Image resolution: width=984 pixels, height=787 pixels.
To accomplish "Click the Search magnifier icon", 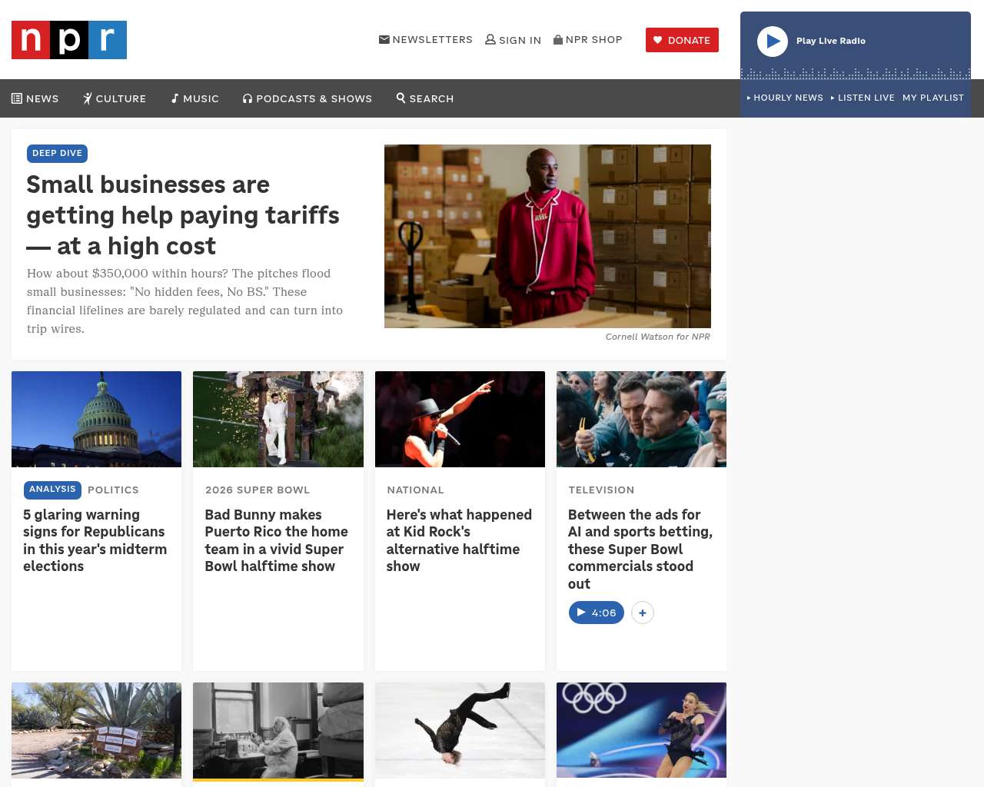I will [x=401, y=98].
